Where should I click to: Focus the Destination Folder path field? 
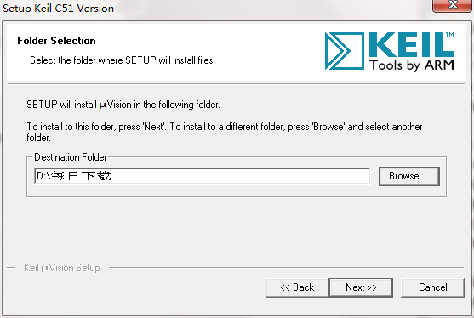pos(202,176)
